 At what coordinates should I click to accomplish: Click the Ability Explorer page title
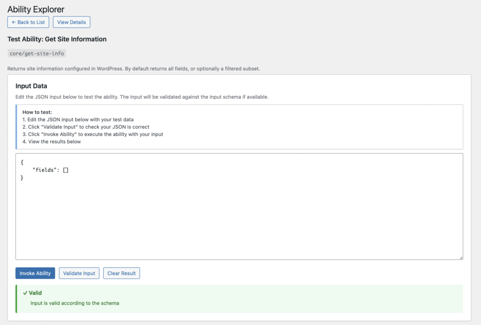pos(36,9)
